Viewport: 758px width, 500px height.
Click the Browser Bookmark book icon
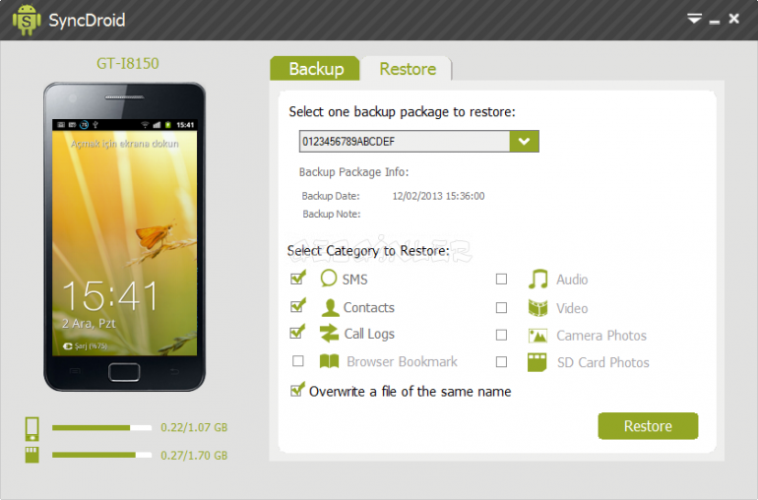pyautogui.click(x=329, y=361)
